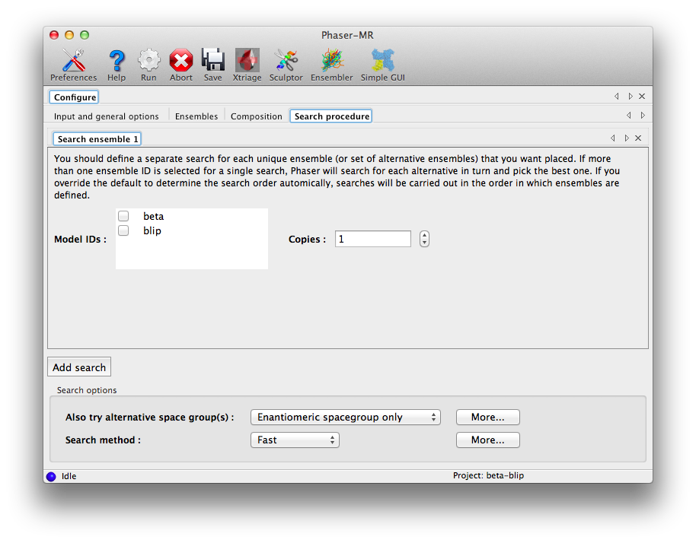
Task: Open the Search method dropdown
Action: tap(295, 440)
